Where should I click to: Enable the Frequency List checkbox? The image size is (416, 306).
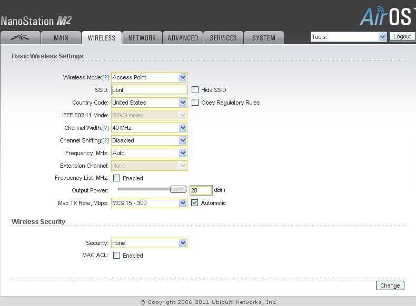pos(116,178)
